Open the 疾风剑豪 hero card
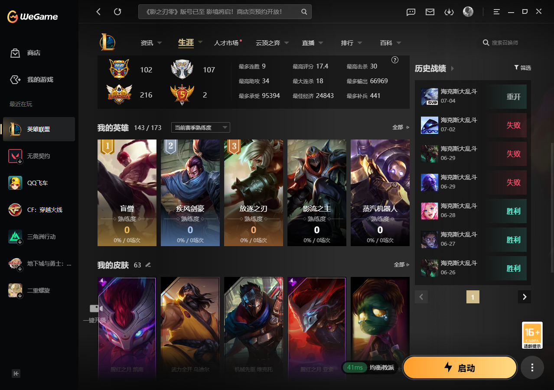The width and height of the screenshot is (554, 390). [x=190, y=193]
